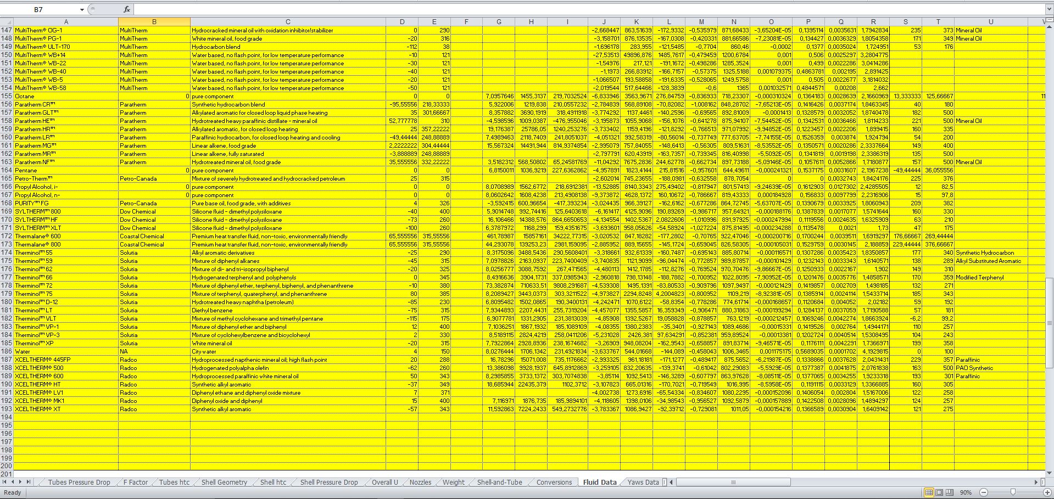Open the Name Box dropdown arrow

point(82,9)
